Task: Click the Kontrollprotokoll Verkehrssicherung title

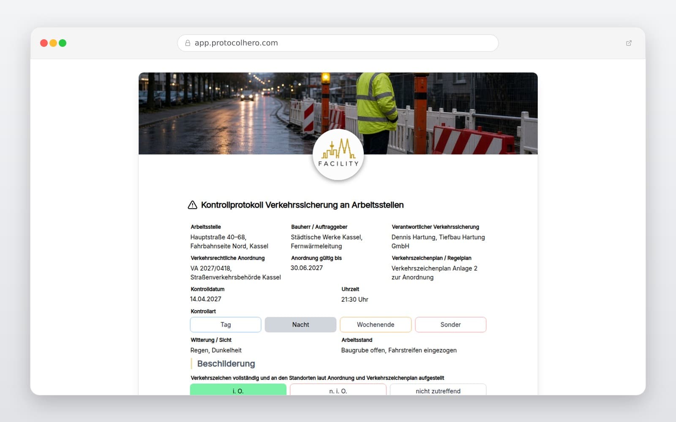Action: 302,205
